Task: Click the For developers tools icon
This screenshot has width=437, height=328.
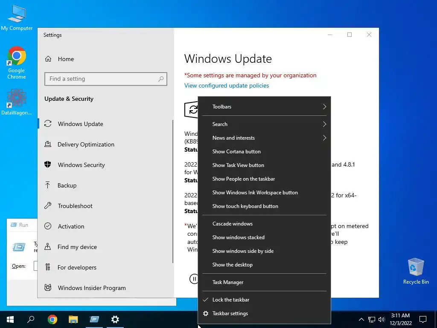Action: click(x=48, y=267)
